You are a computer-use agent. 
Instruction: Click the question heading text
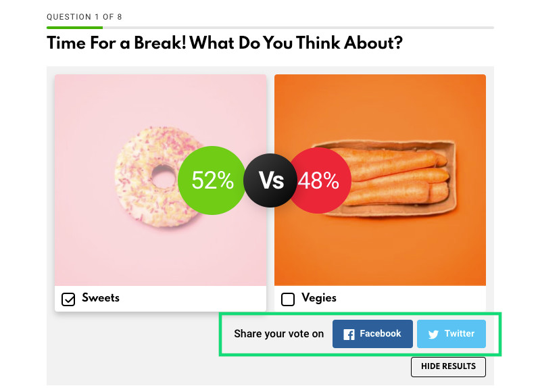point(224,43)
